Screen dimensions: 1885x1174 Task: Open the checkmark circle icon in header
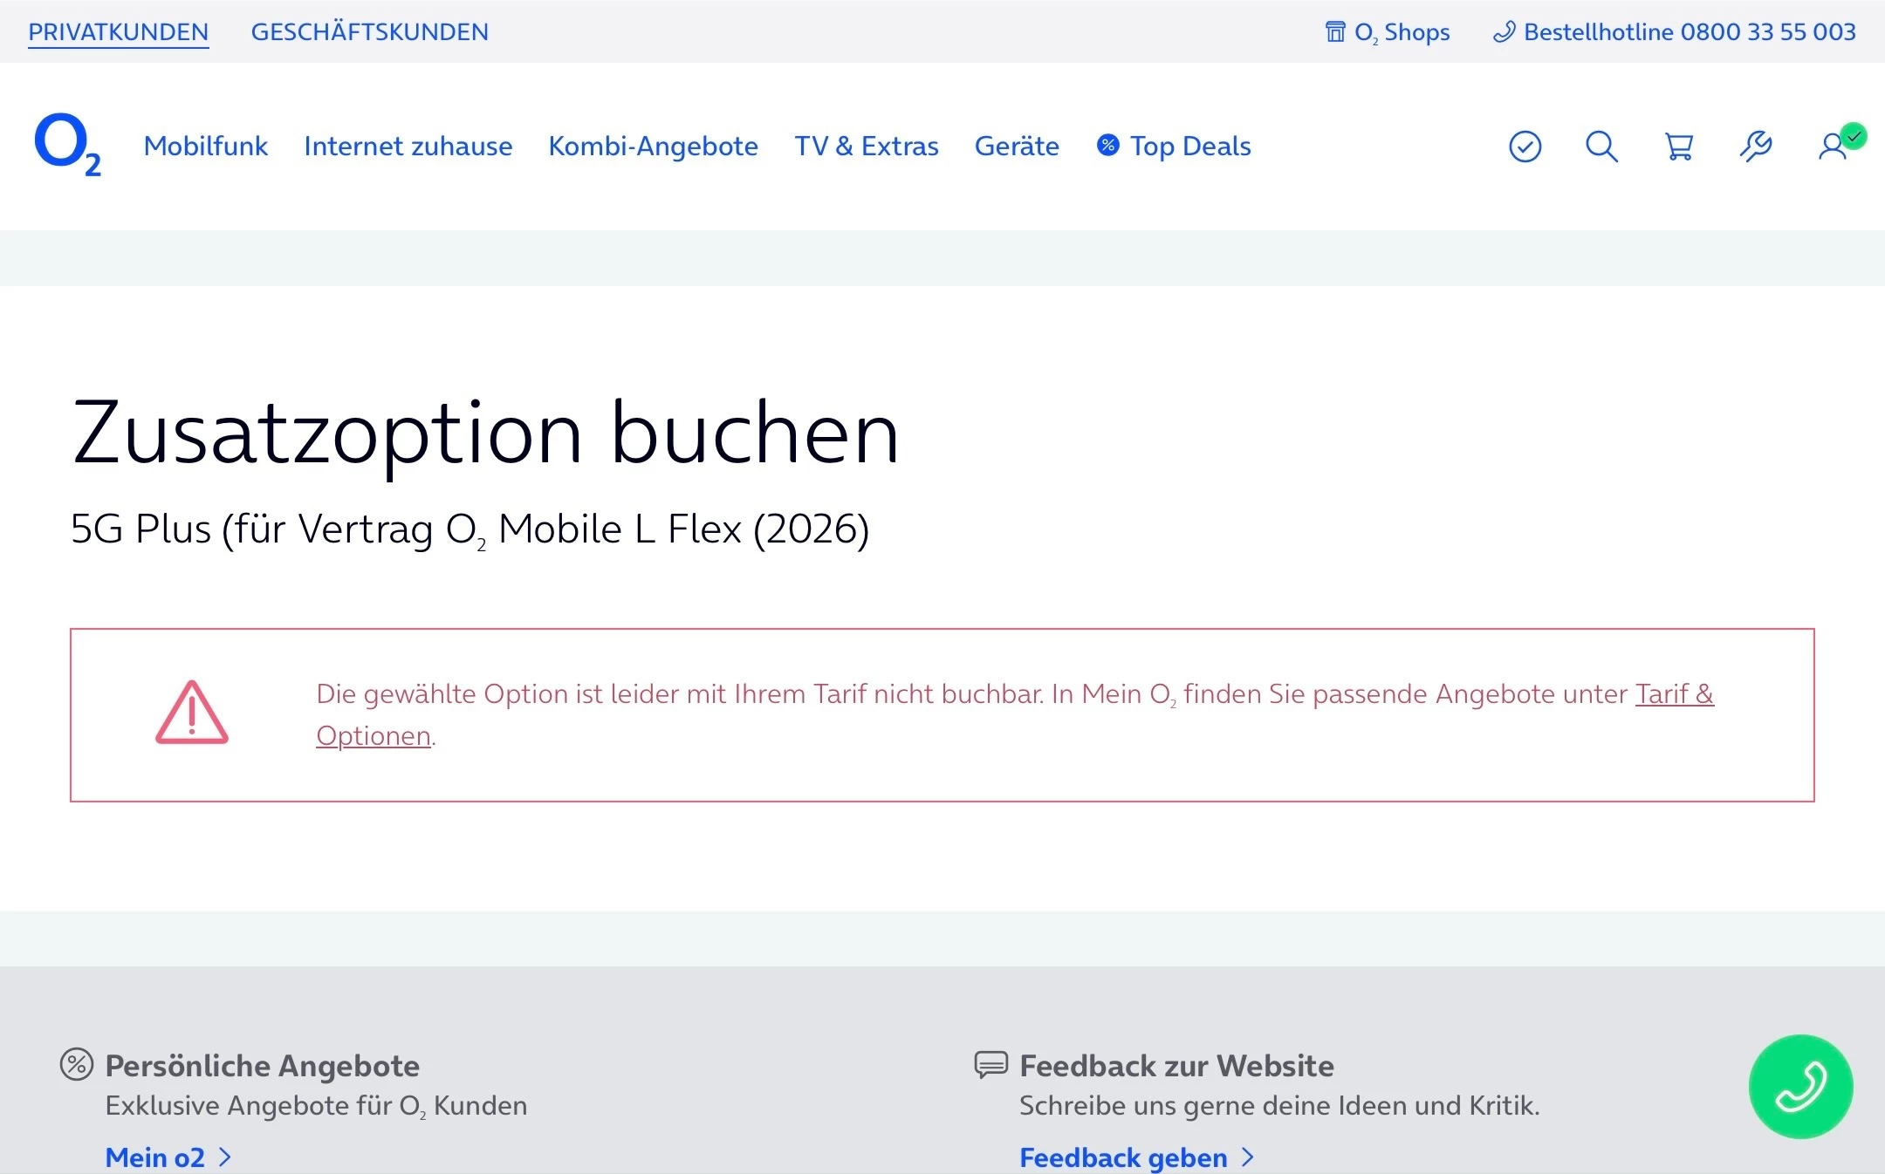point(1525,147)
